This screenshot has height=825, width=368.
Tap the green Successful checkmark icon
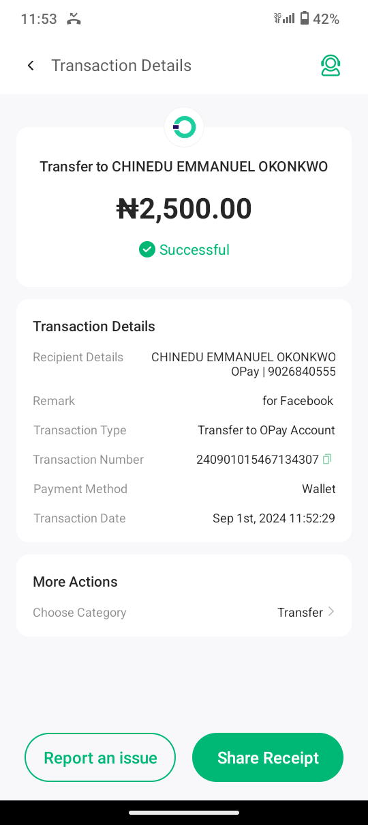coord(147,250)
